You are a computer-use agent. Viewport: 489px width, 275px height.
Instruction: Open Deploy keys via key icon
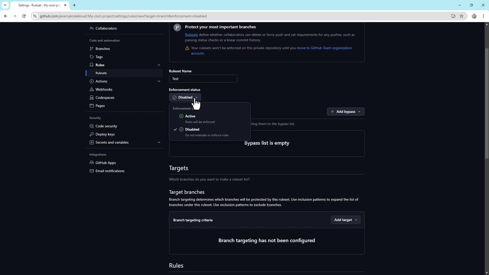pyautogui.click(x=92, y=134)
